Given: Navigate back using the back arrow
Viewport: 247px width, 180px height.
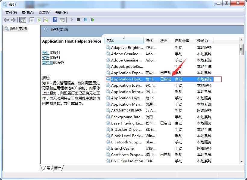Looking at the screenshot, I should coord(7,20).
